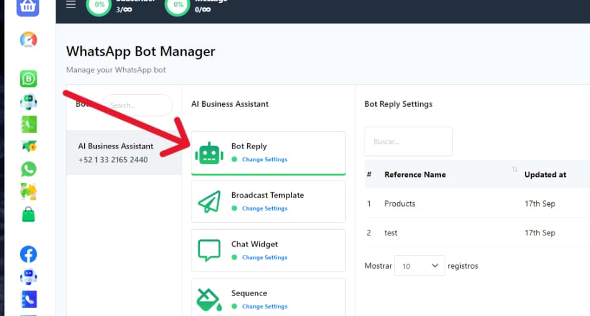The image size is (590, 316).
Task: Click the Facebook icon in the sidebar
Action: pyautogui.click(x=28, y=254)
